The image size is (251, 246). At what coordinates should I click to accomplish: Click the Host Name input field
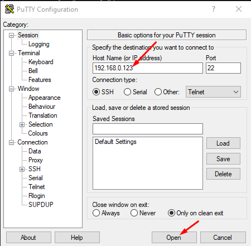point(148,68)
